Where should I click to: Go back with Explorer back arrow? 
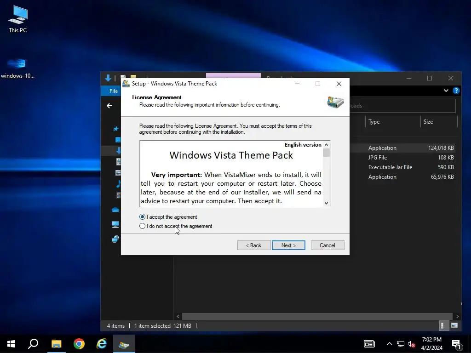pyautogui.click(x=109, y=106)
